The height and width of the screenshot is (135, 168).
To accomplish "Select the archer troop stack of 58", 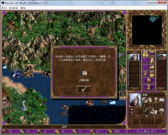I will (x=147, y=111).
